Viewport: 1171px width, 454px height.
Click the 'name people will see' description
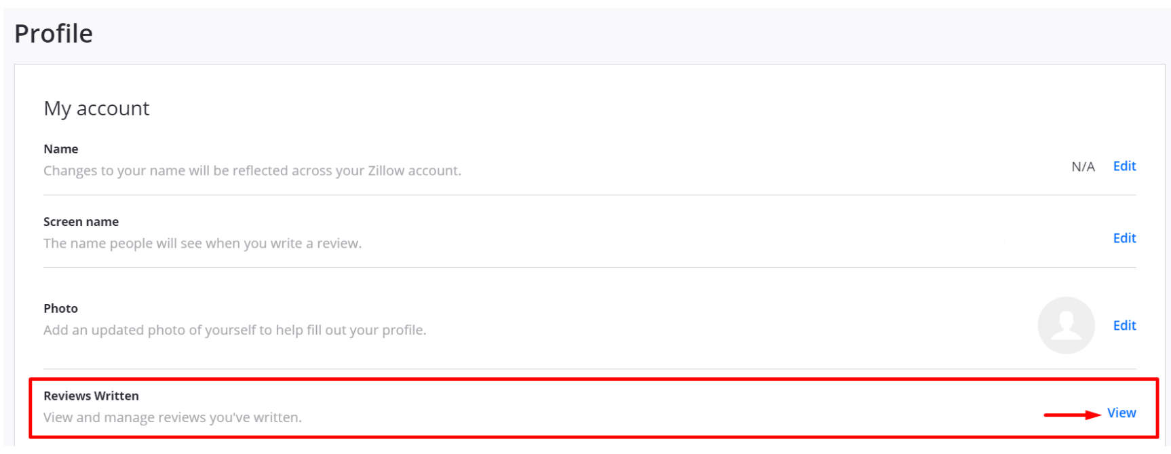click(x=202, y=244)
